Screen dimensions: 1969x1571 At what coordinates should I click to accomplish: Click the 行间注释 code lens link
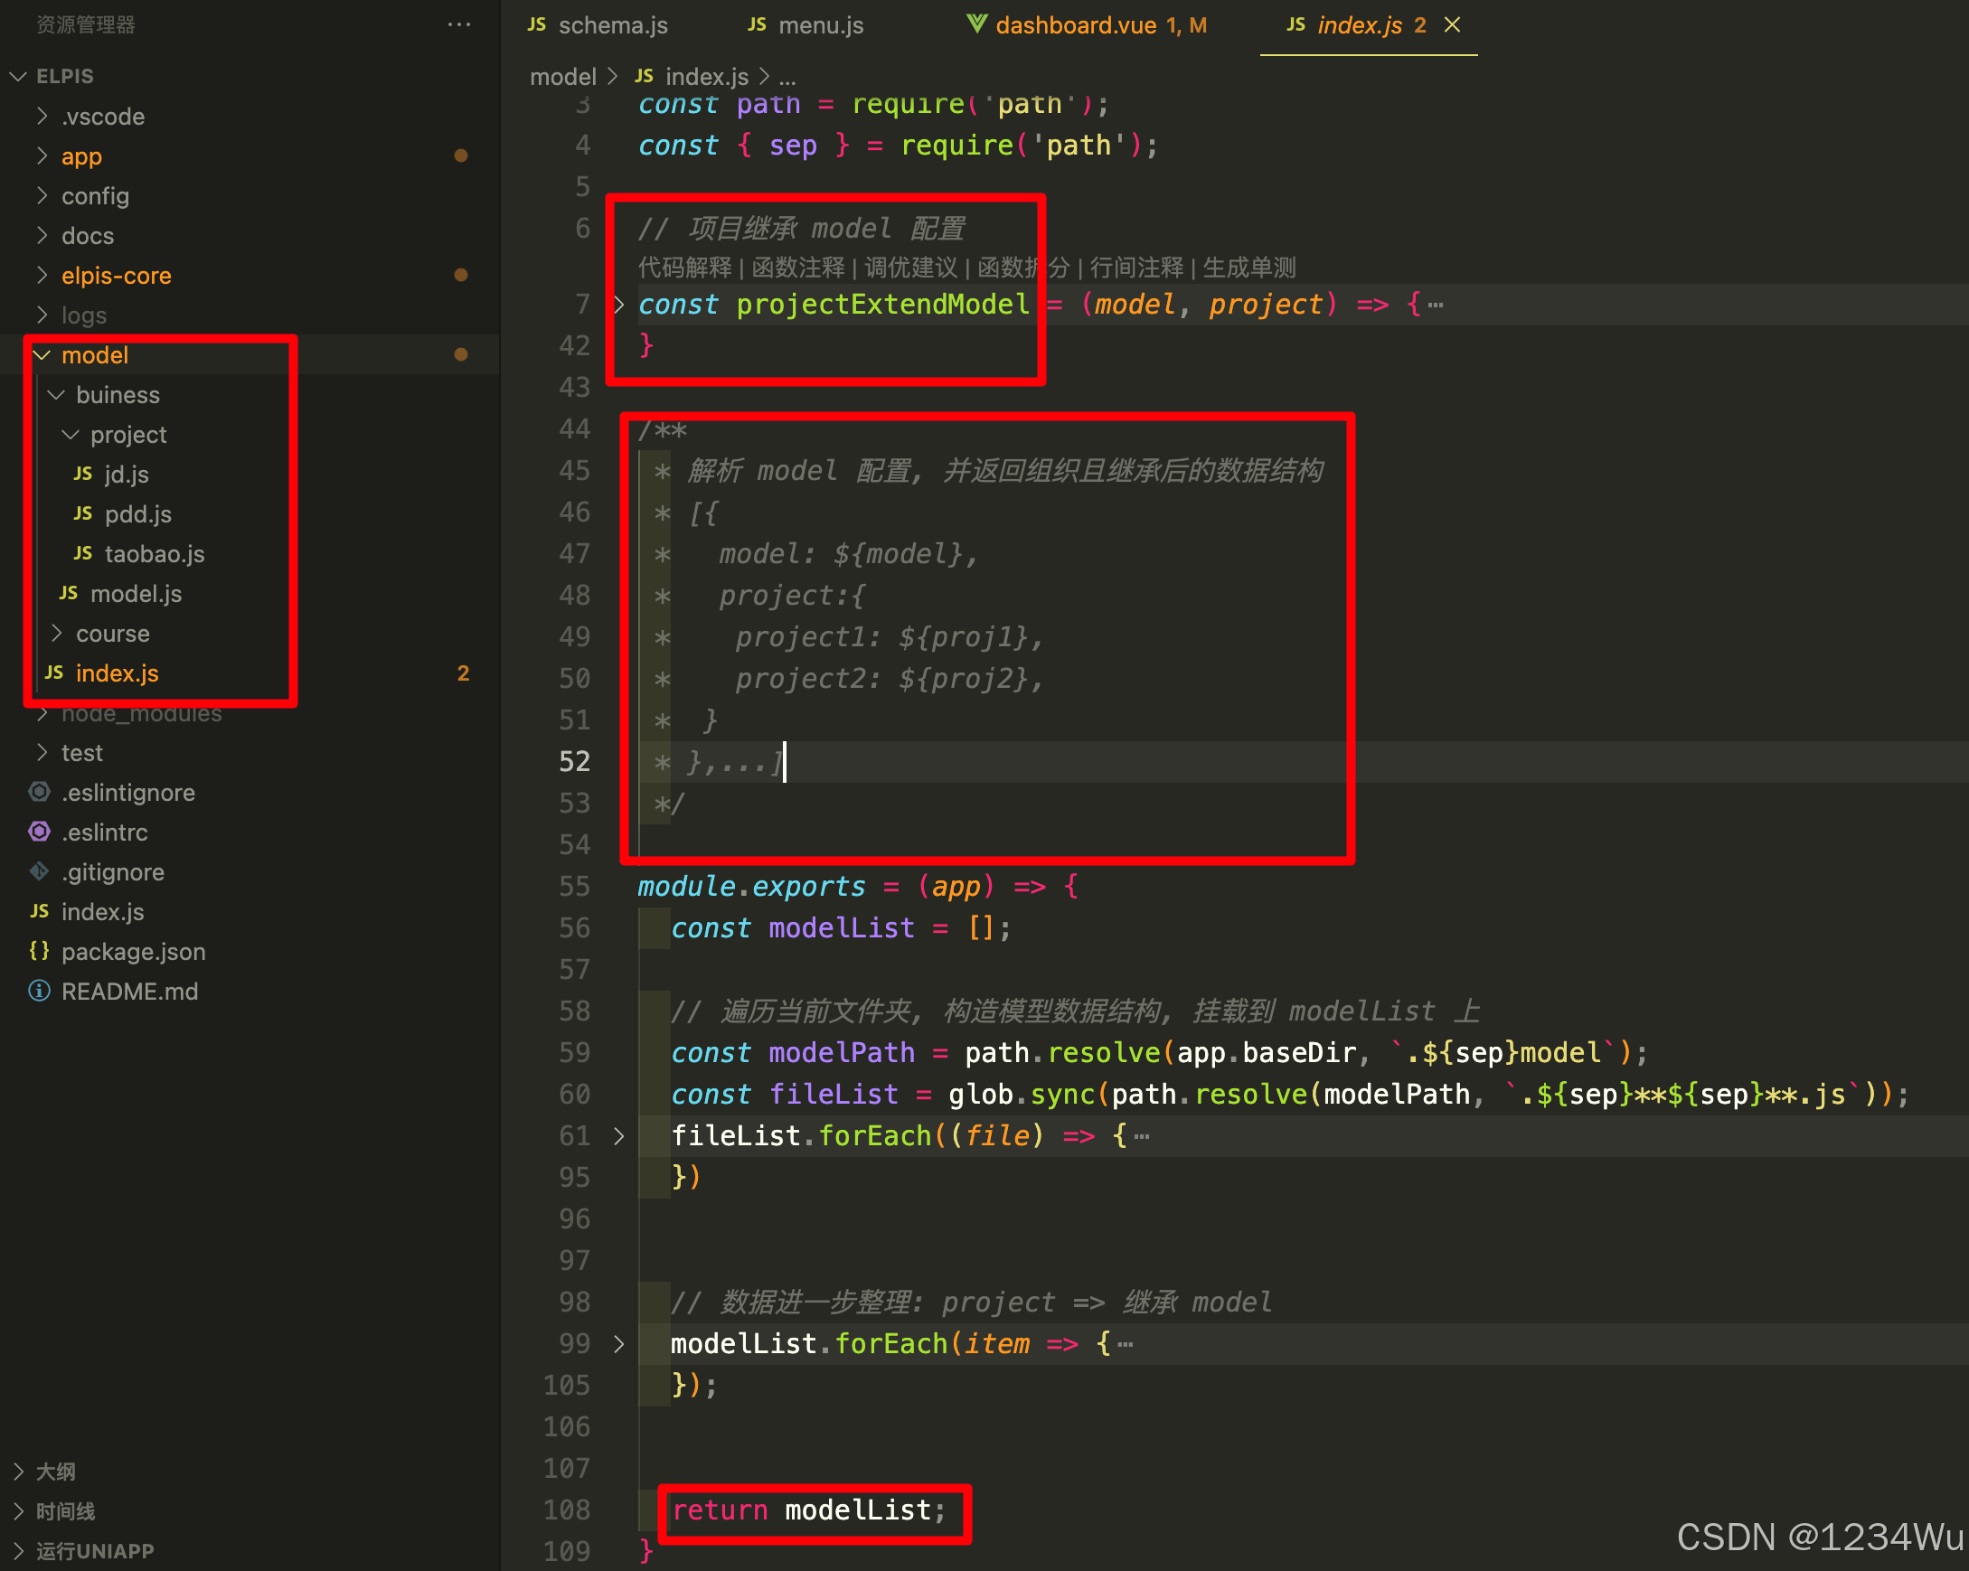coord(1137,268)
